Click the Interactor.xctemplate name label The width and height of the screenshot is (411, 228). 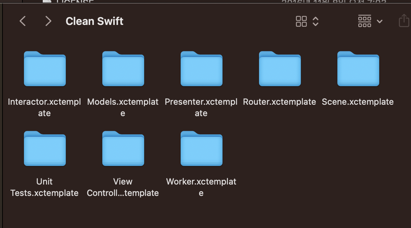click(x=44, y=108)
